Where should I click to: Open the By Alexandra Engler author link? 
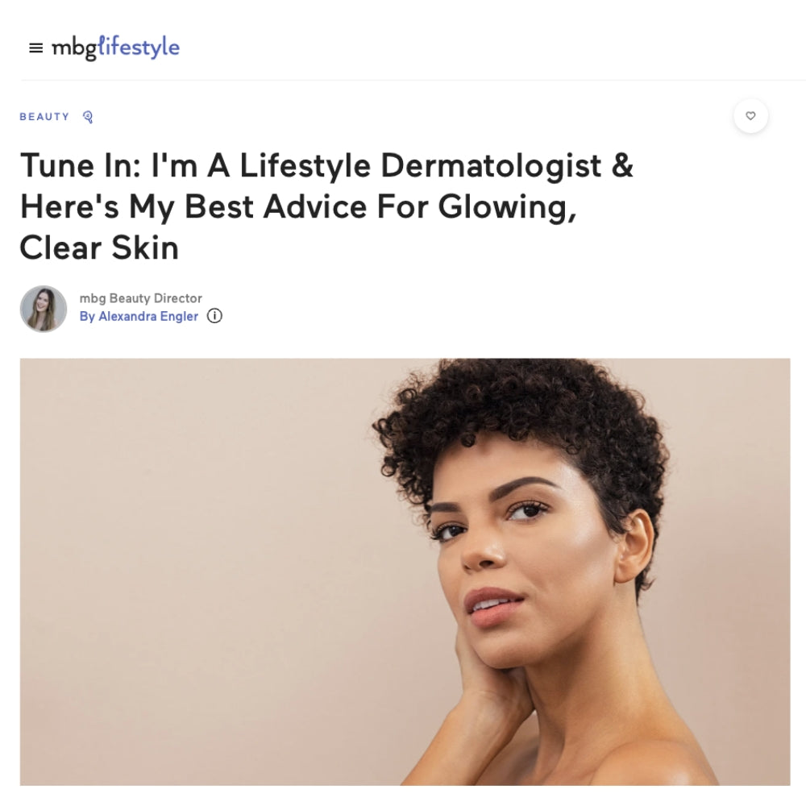click(x=139, y=316)
